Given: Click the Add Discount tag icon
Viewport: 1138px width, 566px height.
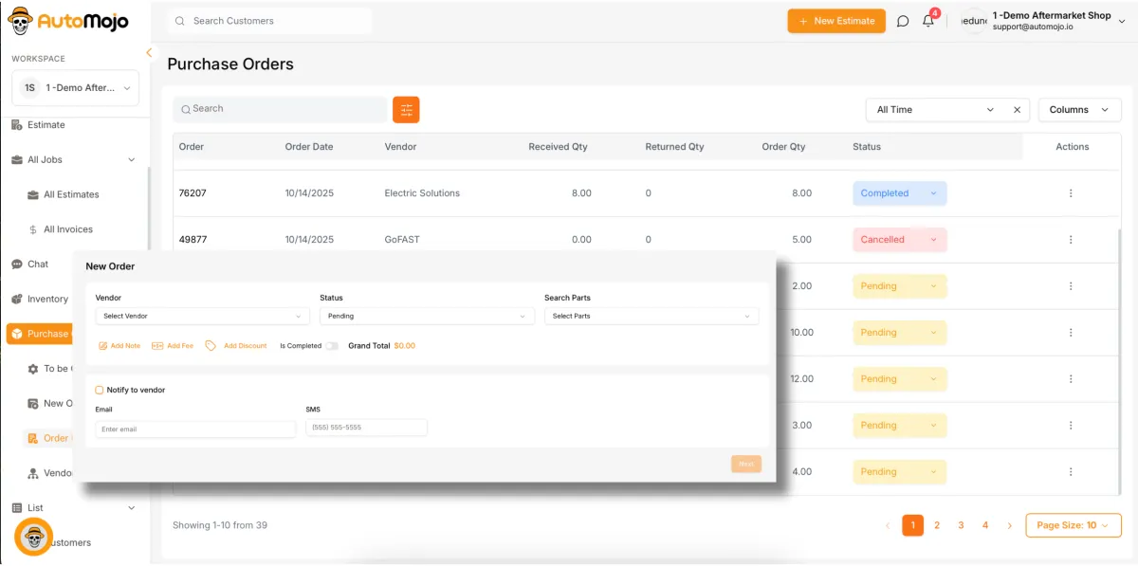Looking at the screenshot, I should pyautogui.click(x=211, y=346).
